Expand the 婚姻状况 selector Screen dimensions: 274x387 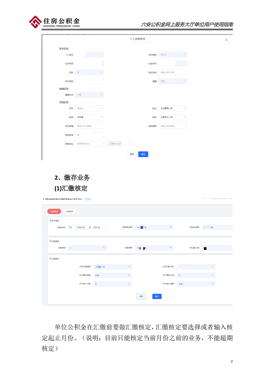coord(89,95)
